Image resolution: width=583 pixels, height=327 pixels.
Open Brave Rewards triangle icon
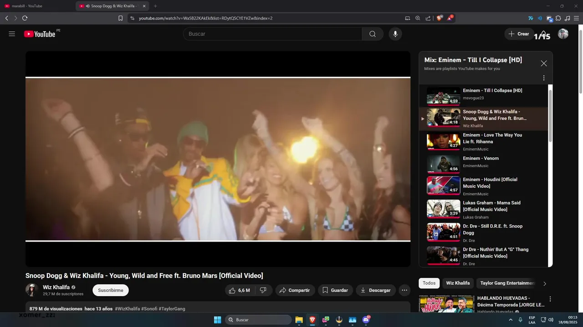(x=450, y=18)
